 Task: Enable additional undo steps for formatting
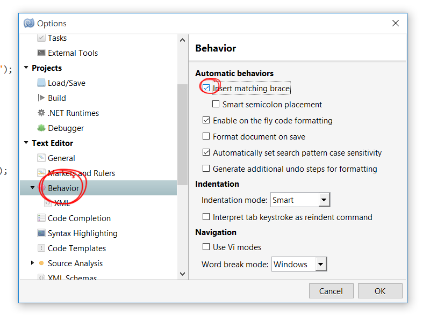click(206, 169)
